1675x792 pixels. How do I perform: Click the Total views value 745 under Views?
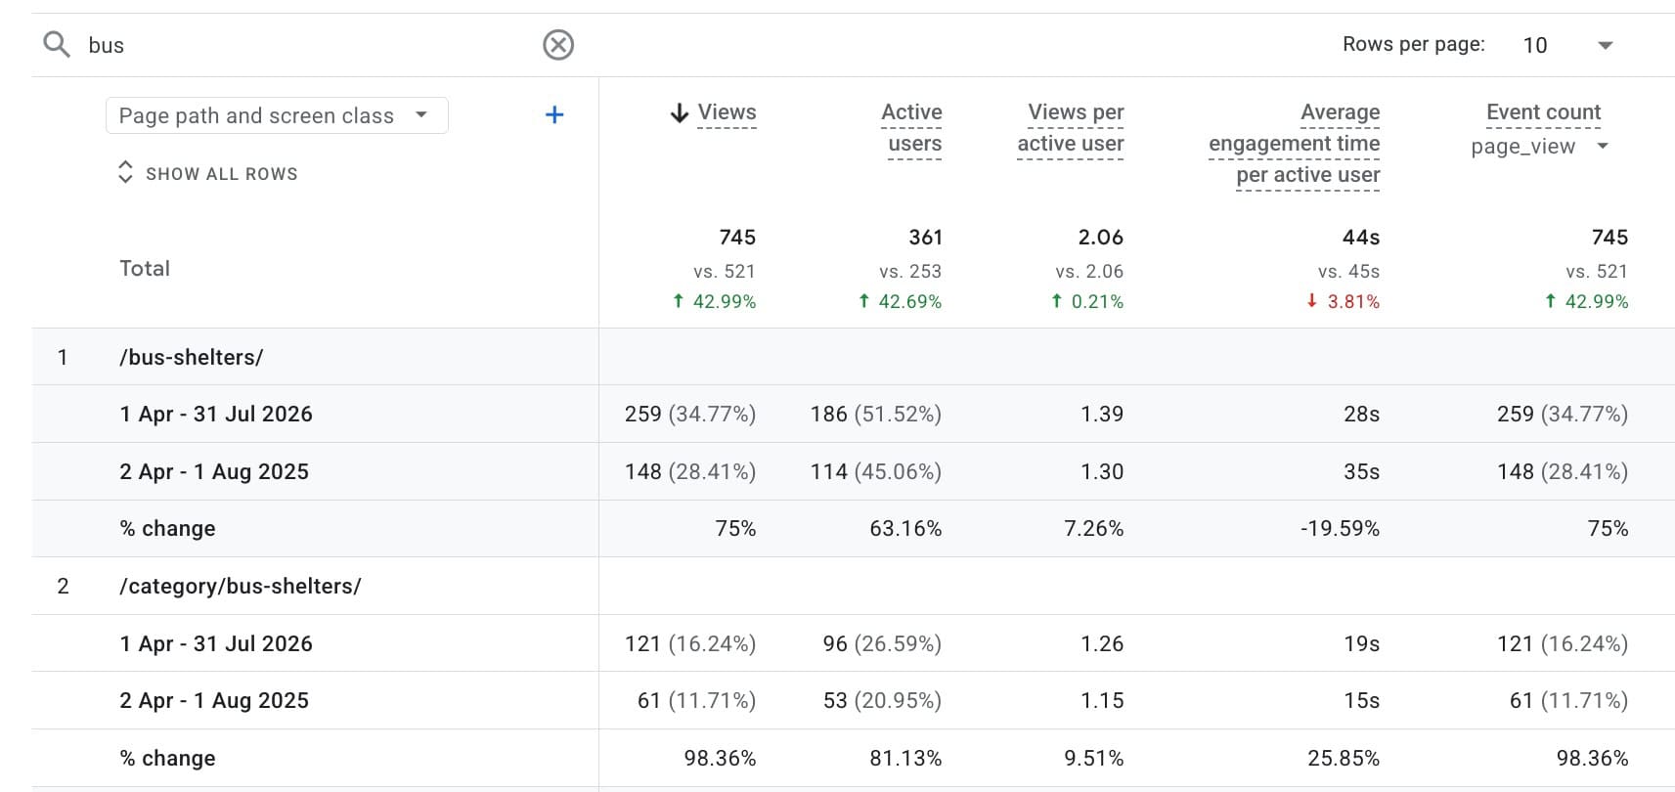tap(737, 237)
